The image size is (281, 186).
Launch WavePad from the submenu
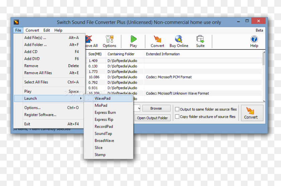pos(102,98)
